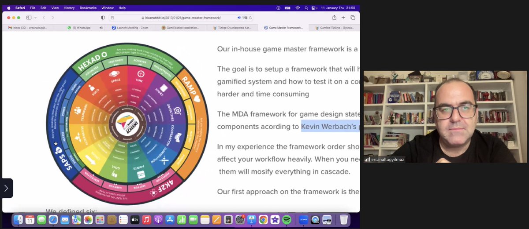Open the Edit menu
529x229 pixels.
(x=43, y=7)
